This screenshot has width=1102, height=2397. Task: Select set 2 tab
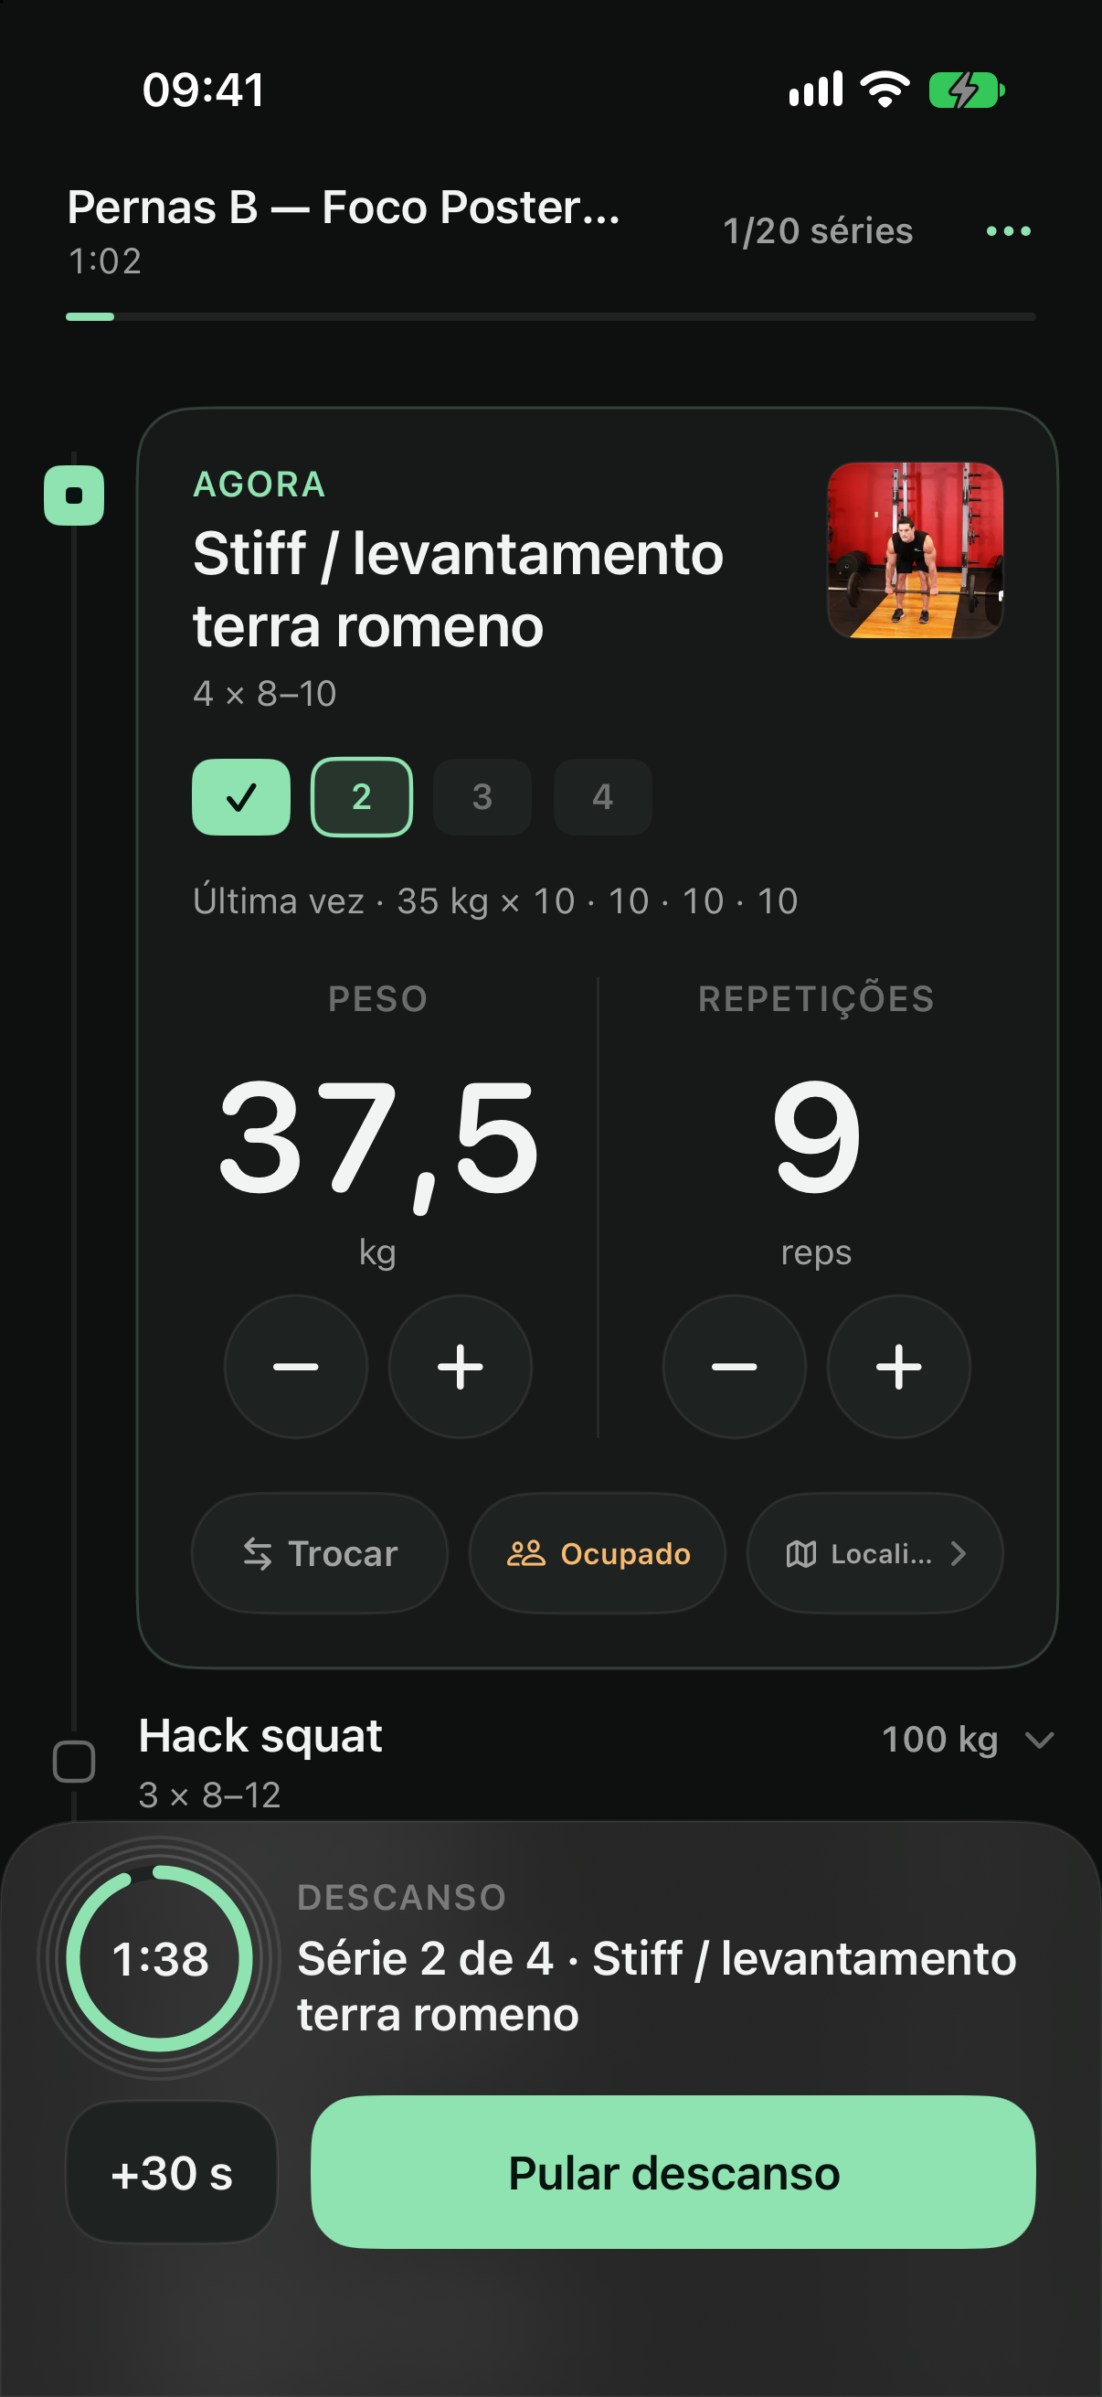(x=362, y=796)
